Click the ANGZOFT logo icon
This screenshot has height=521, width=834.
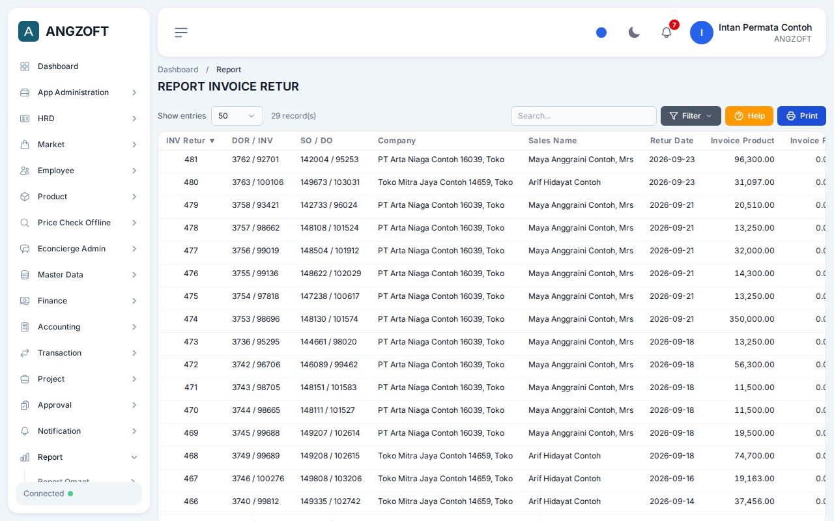click(x=29, y=31)
